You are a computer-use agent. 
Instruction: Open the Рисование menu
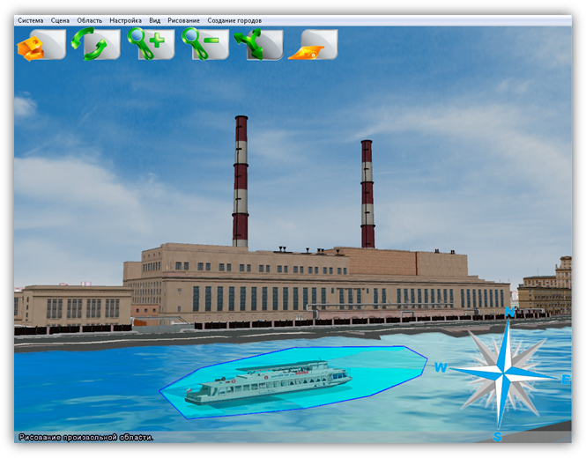click(184, 20)
